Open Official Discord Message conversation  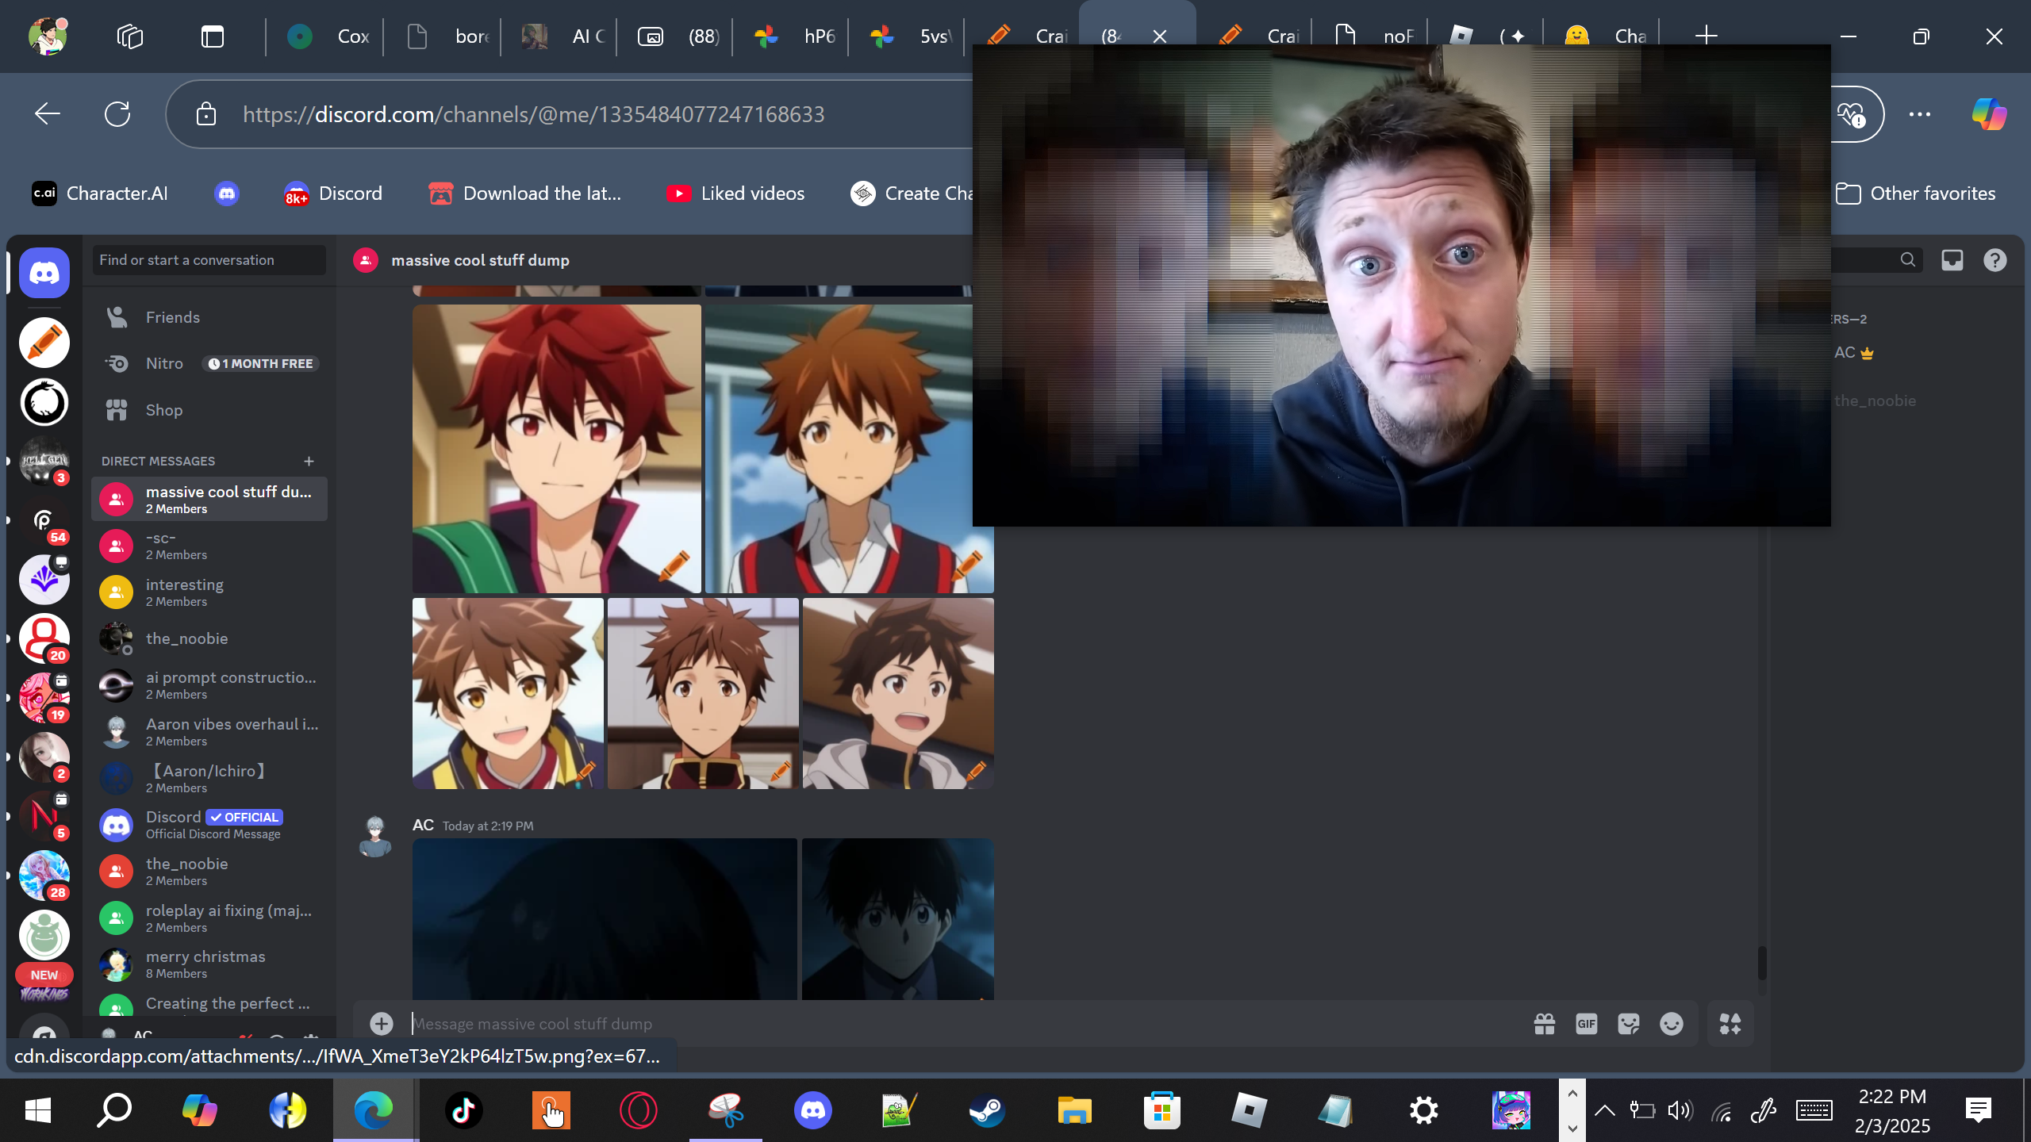(209, 825)
